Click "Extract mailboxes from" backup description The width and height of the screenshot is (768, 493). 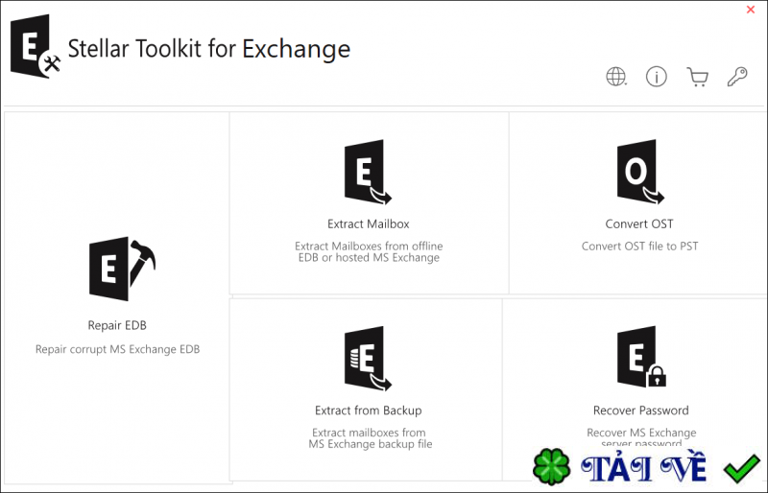[369, 433]
